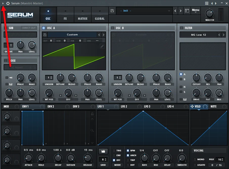Select previous OSC A wavetable
Screen dimensions: 229x169
(99, 35)
